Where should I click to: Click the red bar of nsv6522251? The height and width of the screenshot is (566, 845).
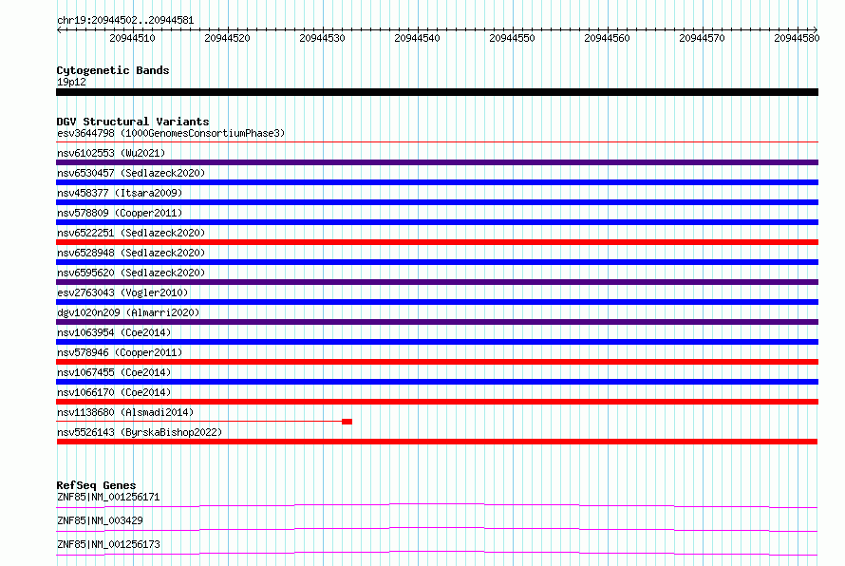[437, 242]
